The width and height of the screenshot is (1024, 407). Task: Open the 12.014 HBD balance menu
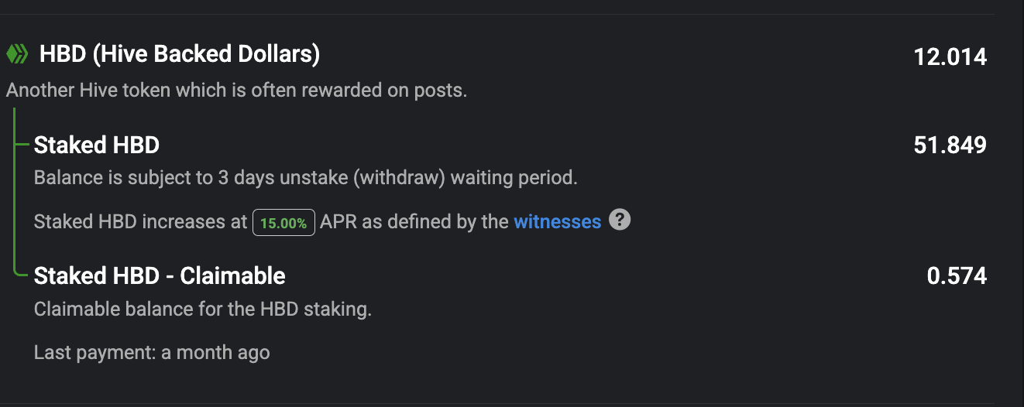point(950,56)
